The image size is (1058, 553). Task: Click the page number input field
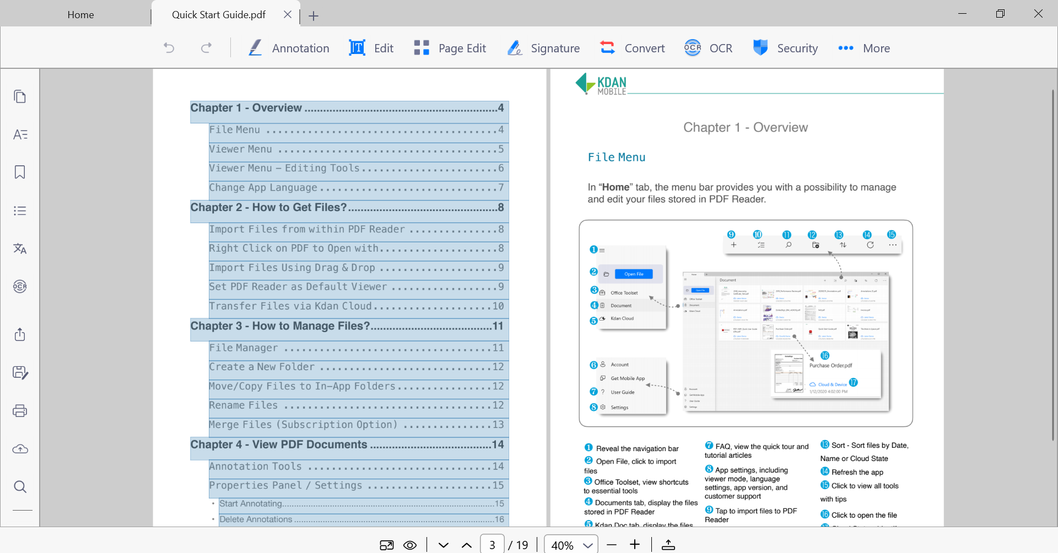click(x=492, y=545)
